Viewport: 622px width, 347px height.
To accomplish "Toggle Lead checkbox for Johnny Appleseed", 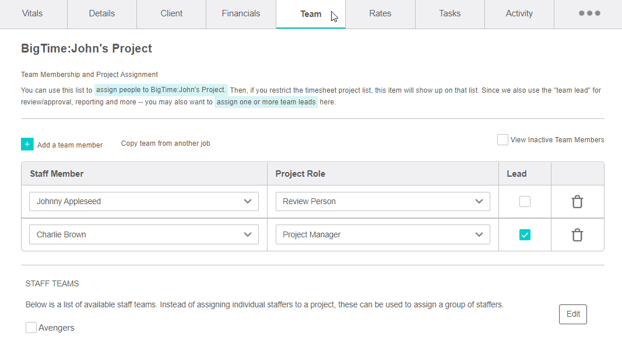I will click(525, 202).
